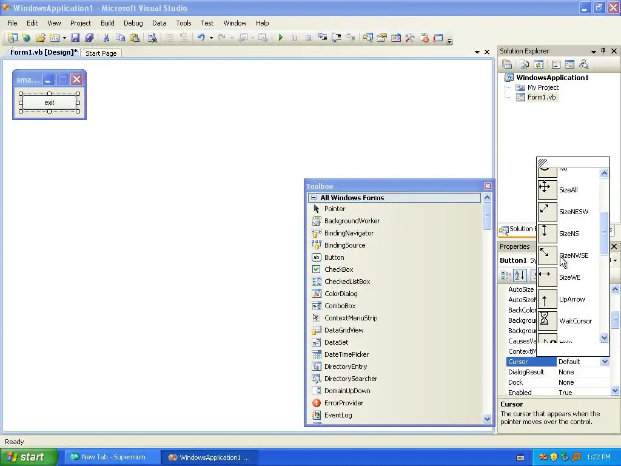Switch to New Tab - Supermium taskbar item
The image size is (621, 466).
[x=112, y=457]
